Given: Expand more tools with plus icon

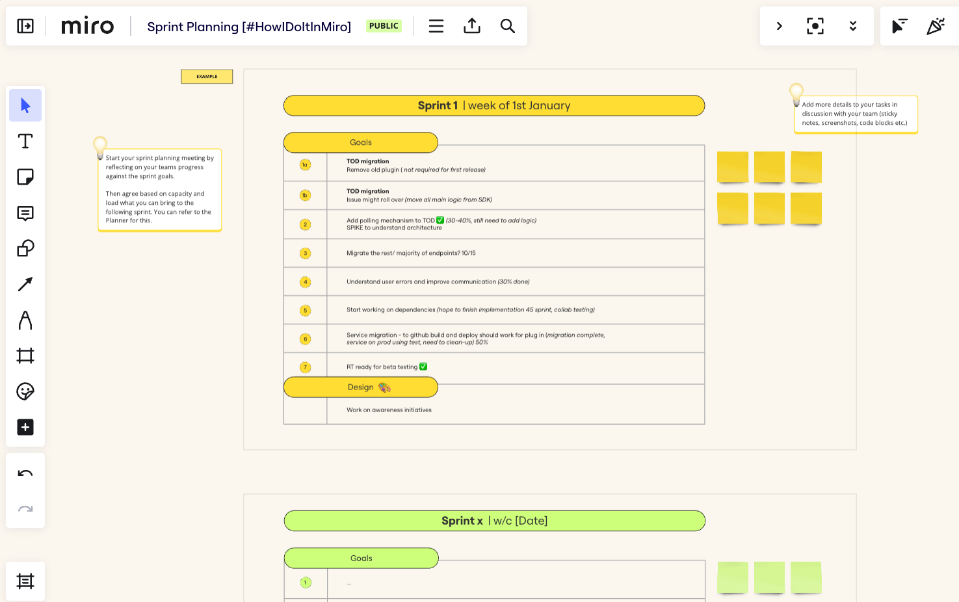Looking at the screenshot, I should 25,427.
